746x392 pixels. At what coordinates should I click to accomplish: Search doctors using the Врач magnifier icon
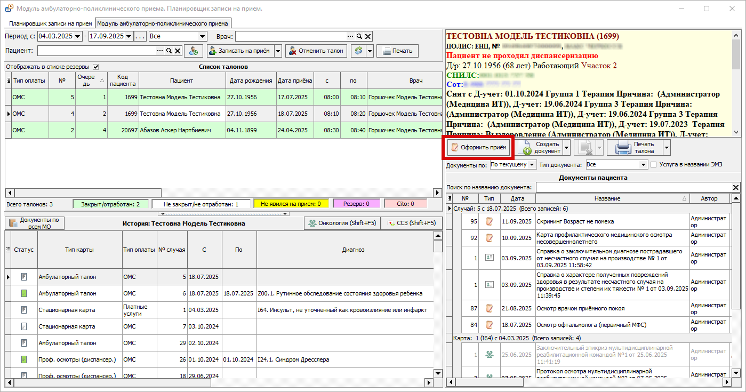tap(359, 36)
